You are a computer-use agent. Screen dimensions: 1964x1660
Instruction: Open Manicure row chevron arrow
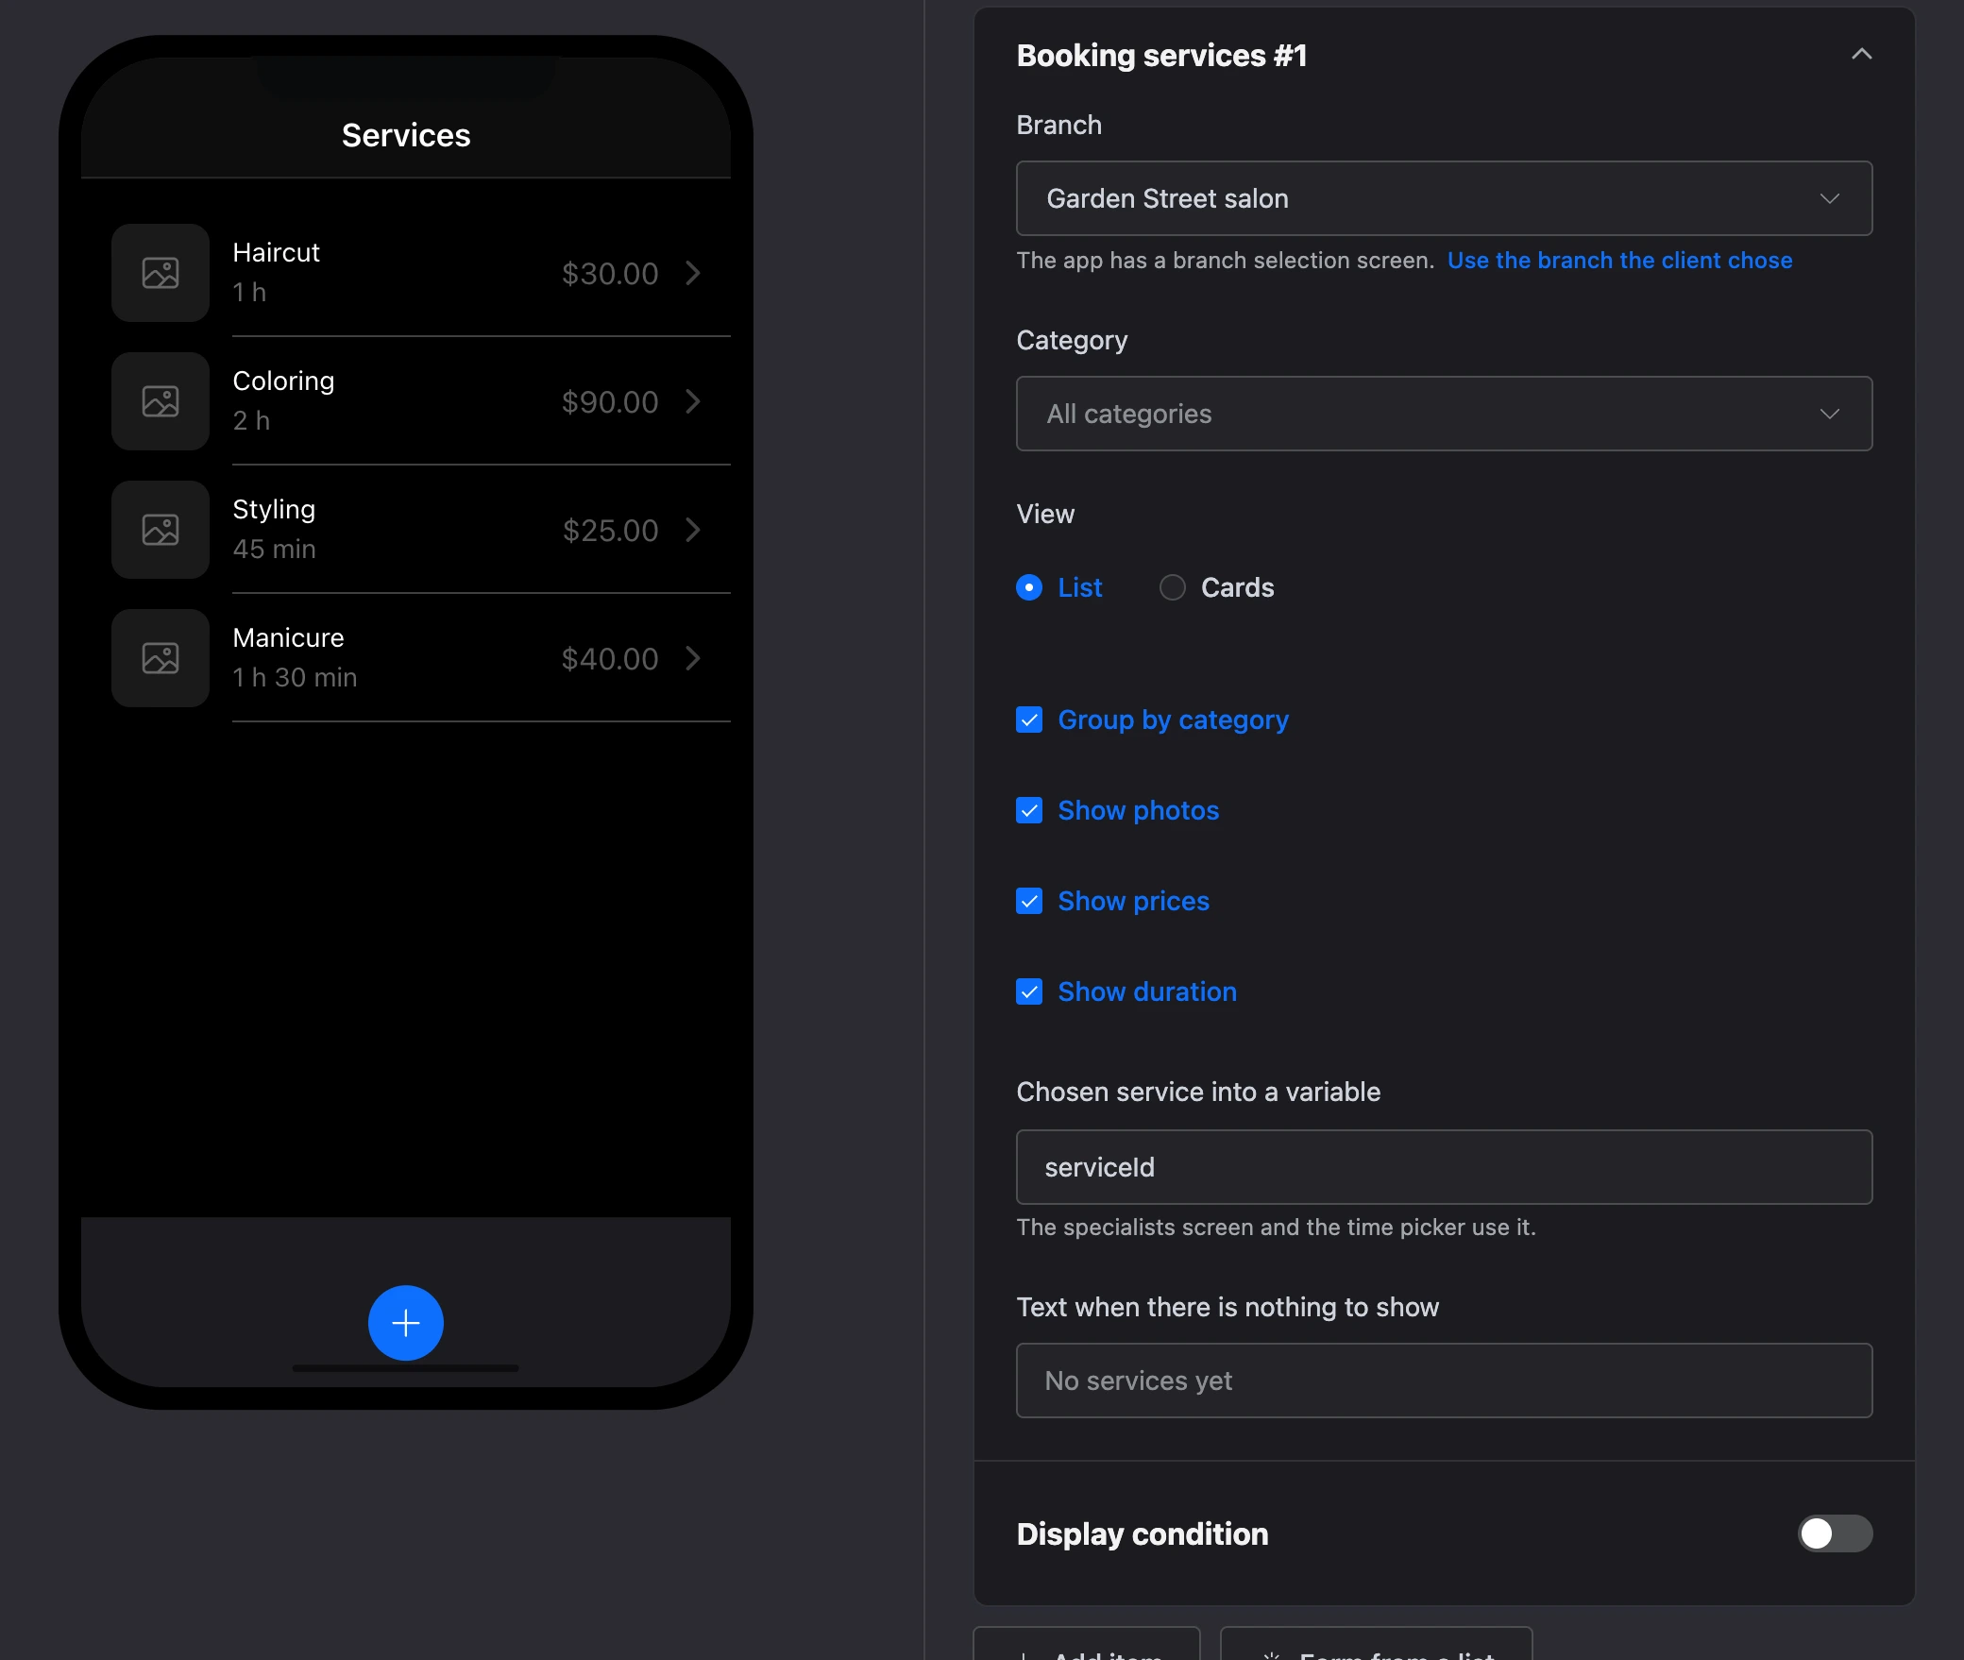pyautogui.click(x=693, y=658)
